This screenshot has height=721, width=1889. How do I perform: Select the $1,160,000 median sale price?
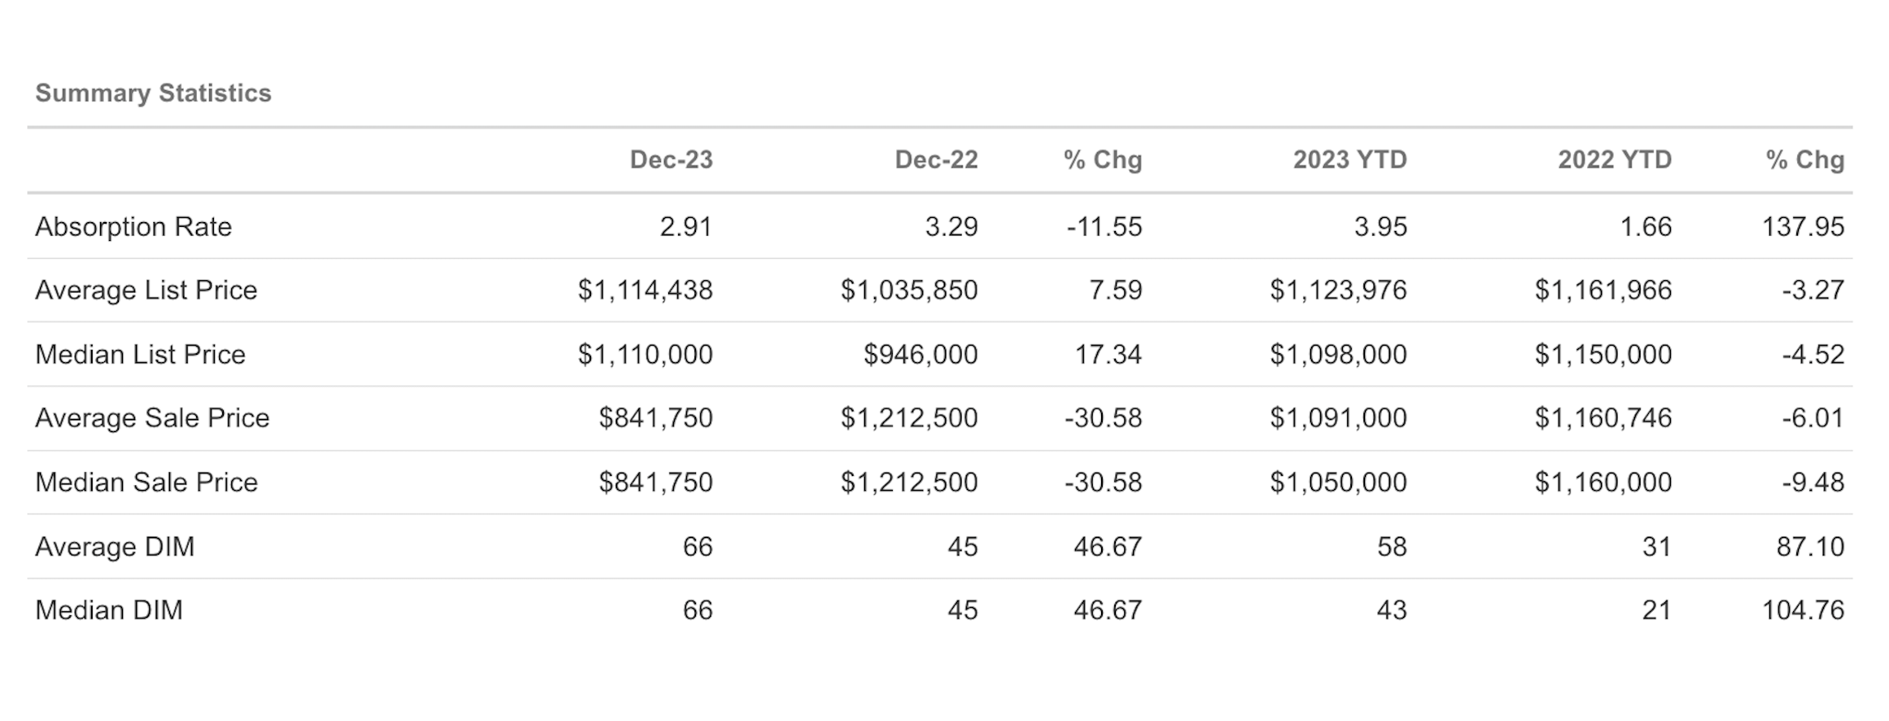click(1603, 482)
